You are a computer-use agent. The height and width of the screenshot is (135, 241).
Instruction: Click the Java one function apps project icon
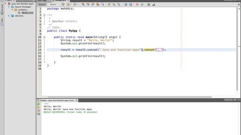point(9,4)
